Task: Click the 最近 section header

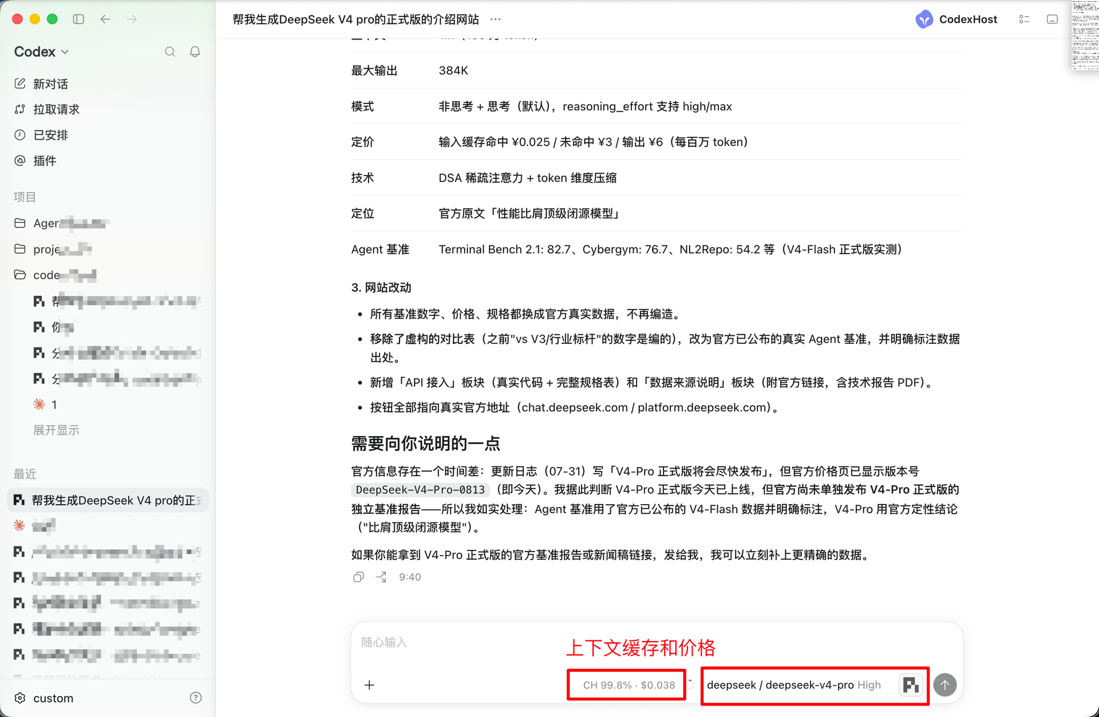Action: tap(25, 474)
